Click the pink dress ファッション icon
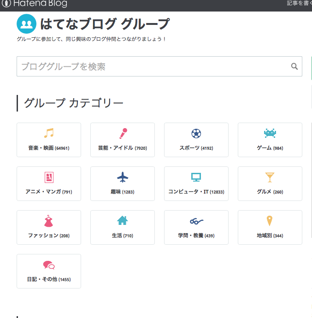Screen dimensions: 312x318 click(49, 221)
